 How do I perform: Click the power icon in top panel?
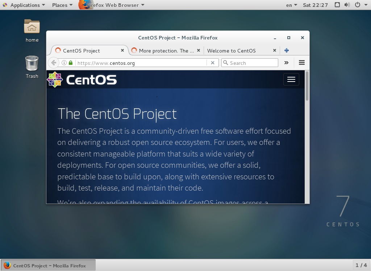coord(358,5)
